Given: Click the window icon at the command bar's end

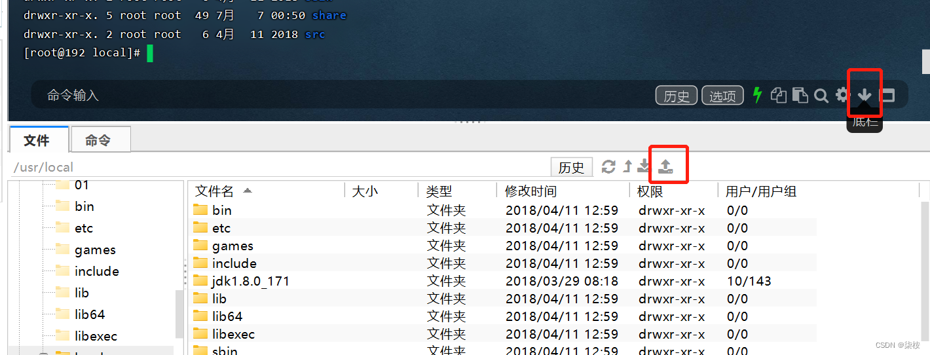Looking at the screenshot, I should [x=887, y=96].
